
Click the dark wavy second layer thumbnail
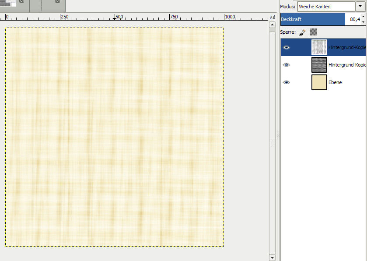click(319, 65)
